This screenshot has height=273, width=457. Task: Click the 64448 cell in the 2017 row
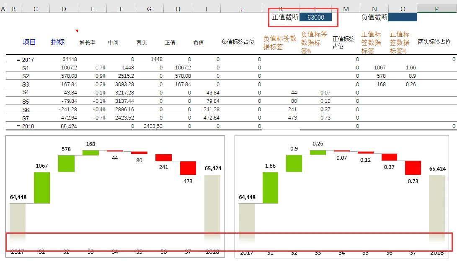[70, 59]
